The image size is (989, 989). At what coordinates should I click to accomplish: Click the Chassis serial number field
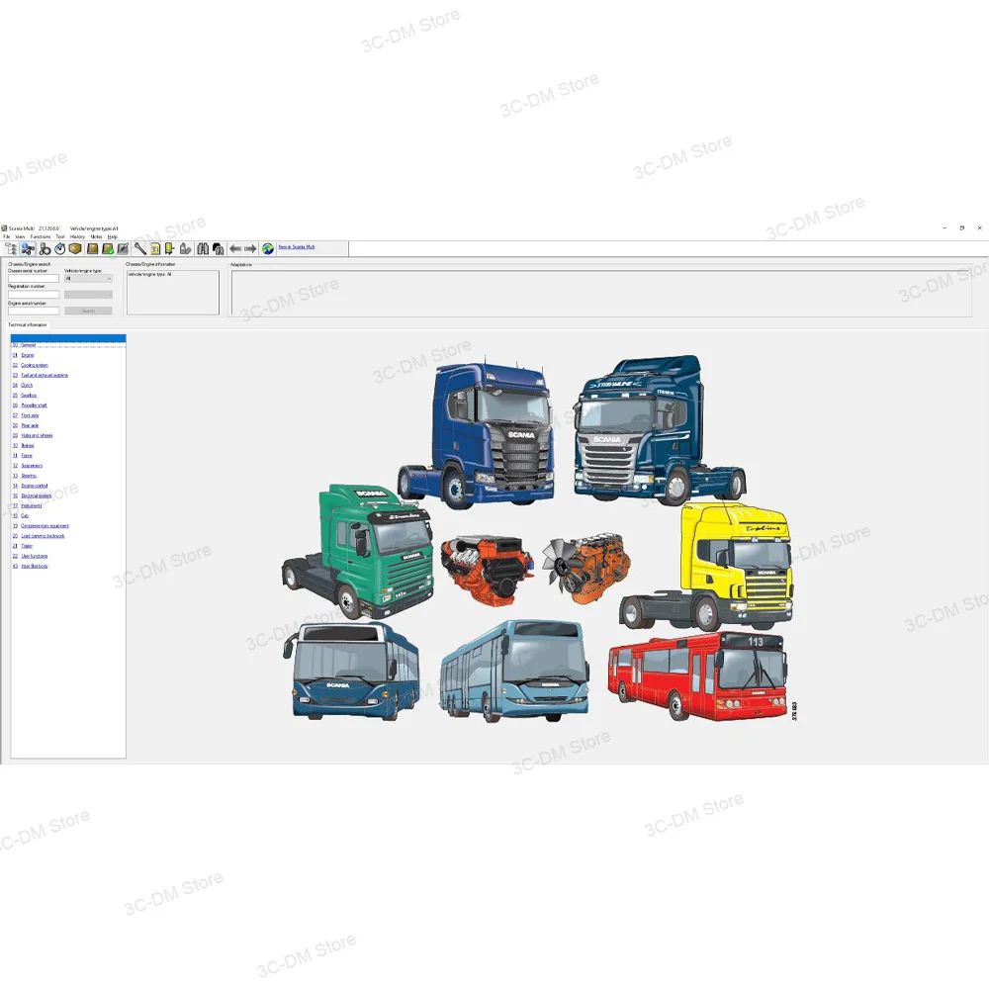pos(34,278)
